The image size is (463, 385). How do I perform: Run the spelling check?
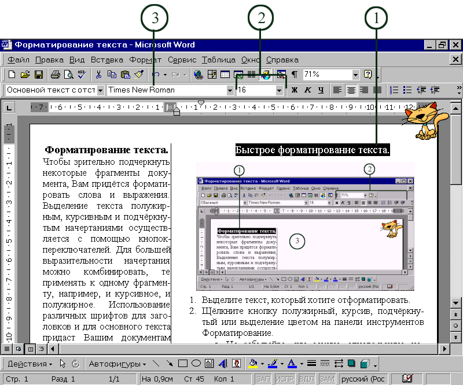click(x=82, y=75)
